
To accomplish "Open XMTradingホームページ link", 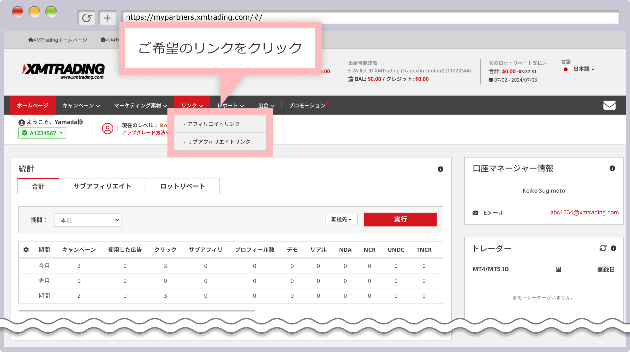I will (x=58, y=40).
